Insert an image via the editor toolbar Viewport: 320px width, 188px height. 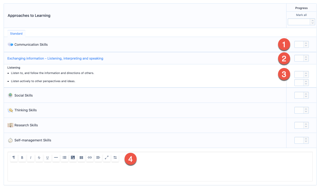pos(73,158)
